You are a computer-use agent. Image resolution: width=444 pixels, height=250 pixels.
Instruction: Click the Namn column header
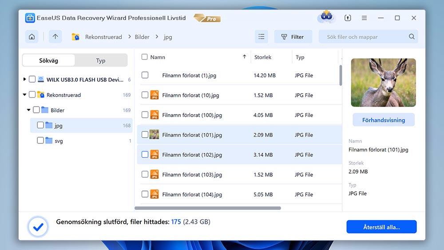pyautogui.click(x=158, y=57)
